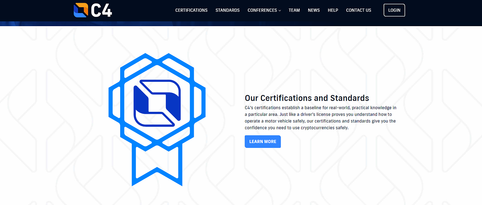Open the Certifications menu item

191,10
